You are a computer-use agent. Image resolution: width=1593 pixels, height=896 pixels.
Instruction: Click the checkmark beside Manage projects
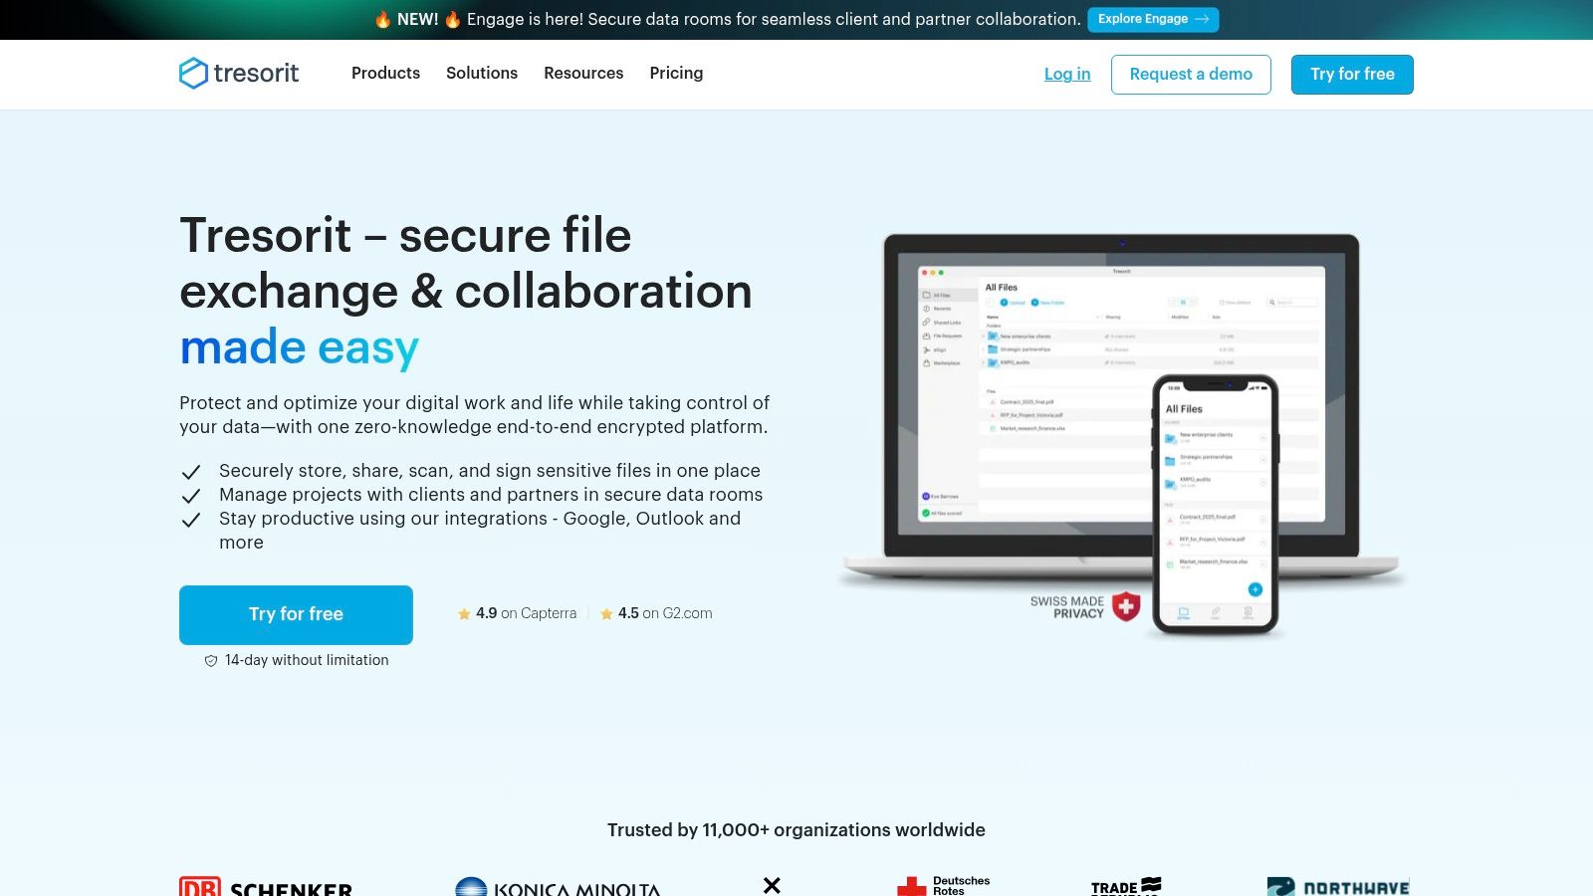[x=191, y=496]
